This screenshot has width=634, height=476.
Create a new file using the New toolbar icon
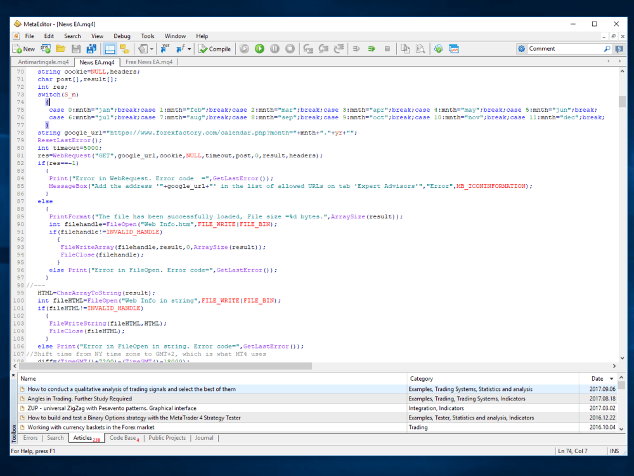click(16, 49)
